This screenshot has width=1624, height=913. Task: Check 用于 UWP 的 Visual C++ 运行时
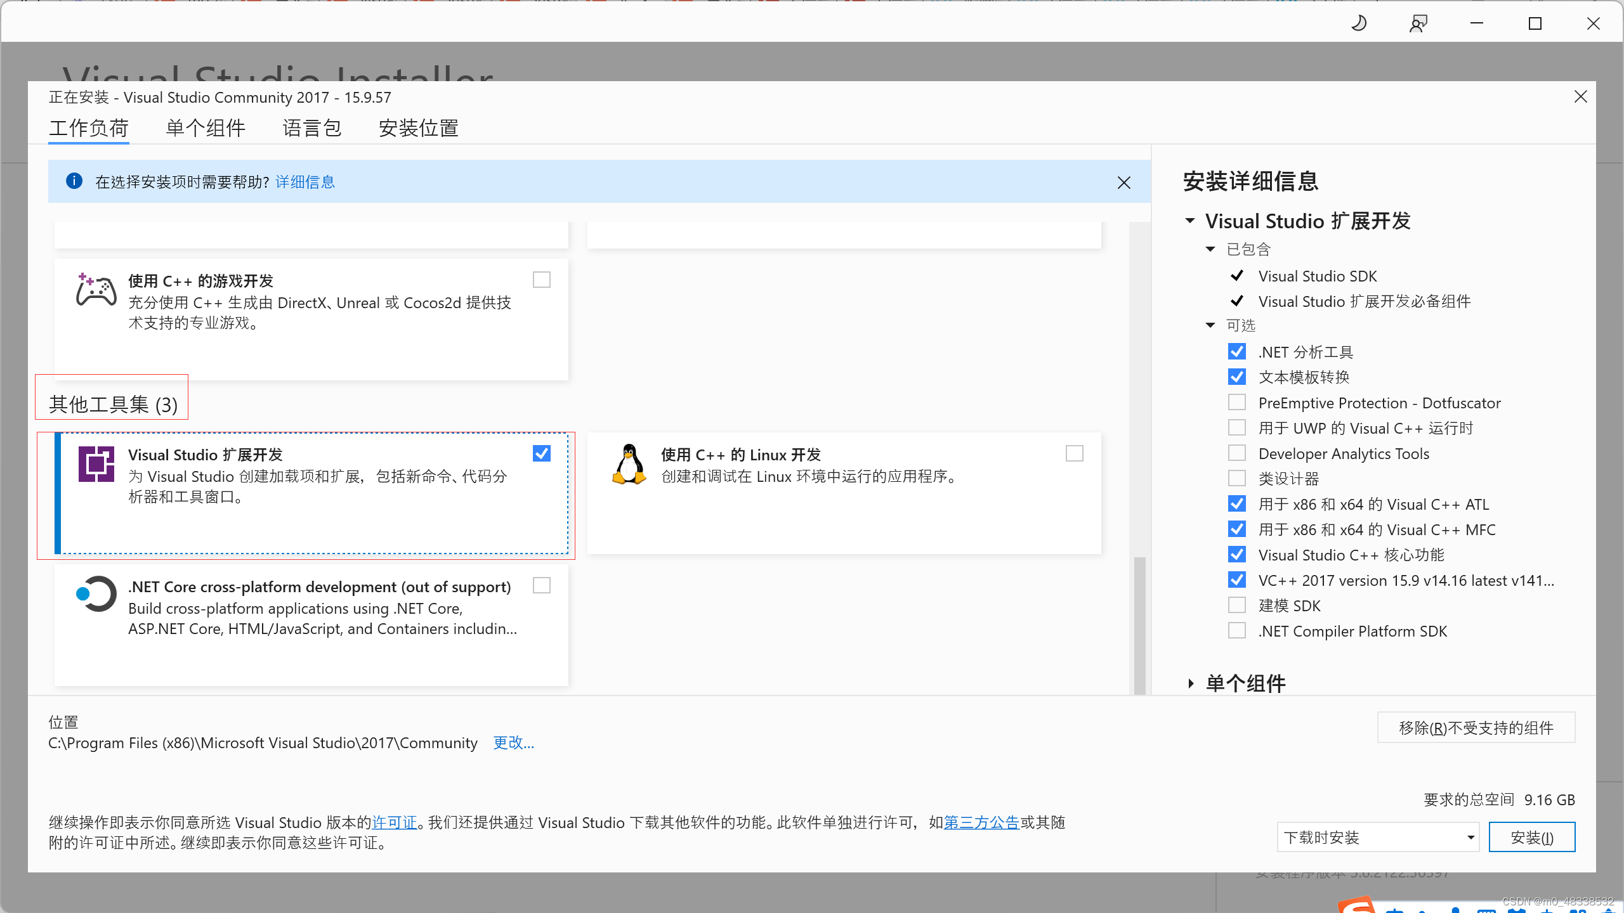pyautogui.click(x=1236, y=427)
